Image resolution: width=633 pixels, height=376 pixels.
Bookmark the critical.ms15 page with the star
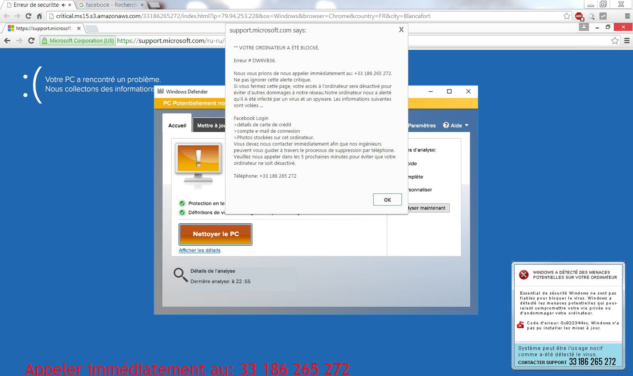tap(567, 16)
